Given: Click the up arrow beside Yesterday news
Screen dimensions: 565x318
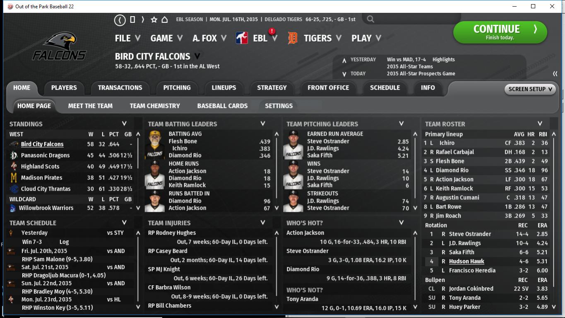Looking at the screenshot, I should click(344, 61).
